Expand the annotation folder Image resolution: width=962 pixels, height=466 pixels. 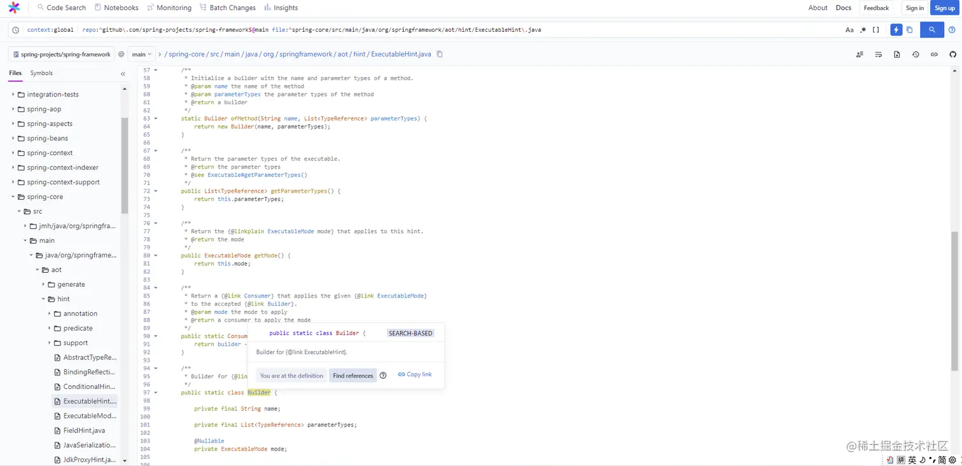tap(50, 314)
